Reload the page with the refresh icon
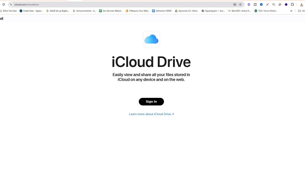The image size is (305, 172). (3, 5)
